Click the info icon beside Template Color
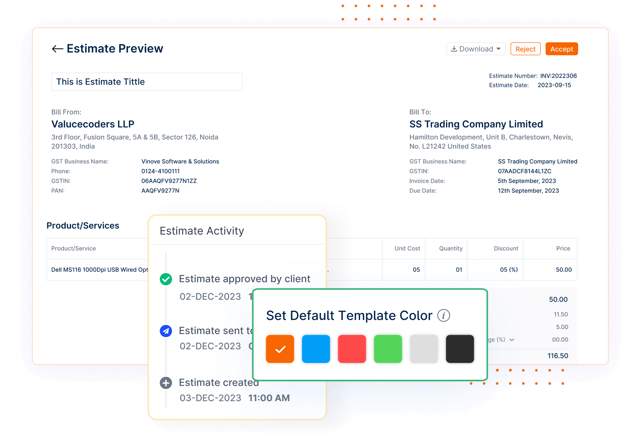This screenshot has width=640, height=448. click(x=443, y=316)
